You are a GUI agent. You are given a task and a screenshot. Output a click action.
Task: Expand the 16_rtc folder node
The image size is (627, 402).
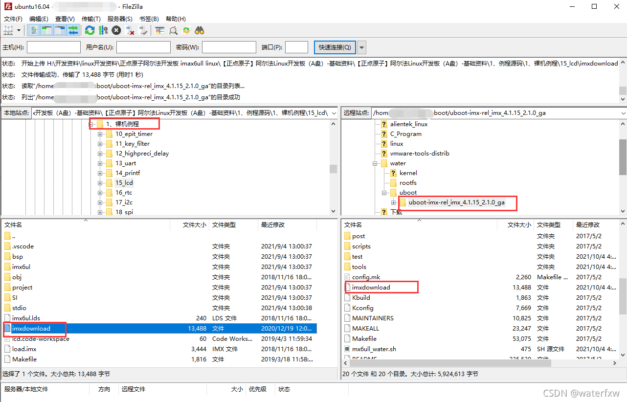100,193
